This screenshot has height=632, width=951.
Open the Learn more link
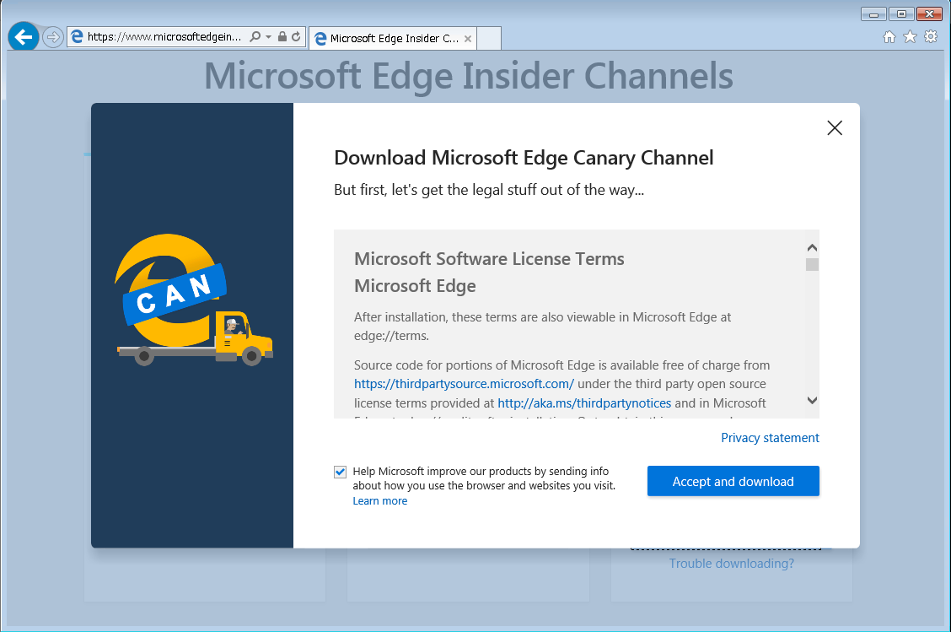tap(380, 501)
